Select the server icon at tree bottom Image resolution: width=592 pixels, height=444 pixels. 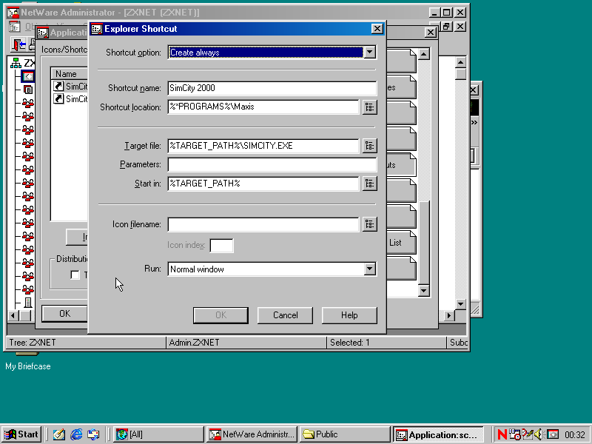[28, 303]
